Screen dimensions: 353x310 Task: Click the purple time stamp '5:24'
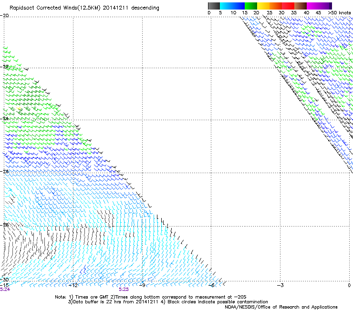5,289
